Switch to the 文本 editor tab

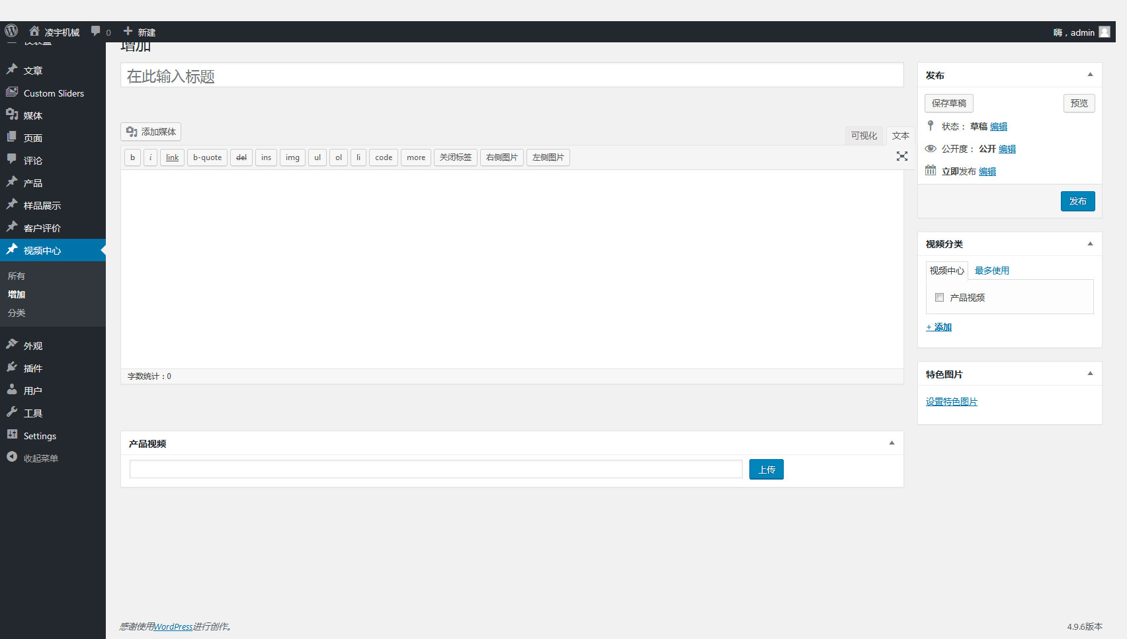(x=901, y=136)
